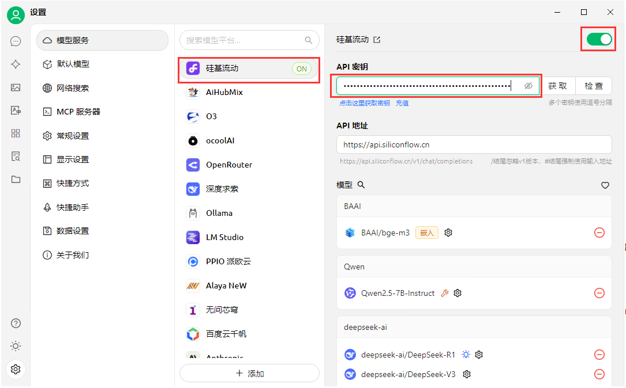Open settings gear for DeepSeek-V3
The width and height of the screenshot is (626, 388).
click(x=467, y=374)
